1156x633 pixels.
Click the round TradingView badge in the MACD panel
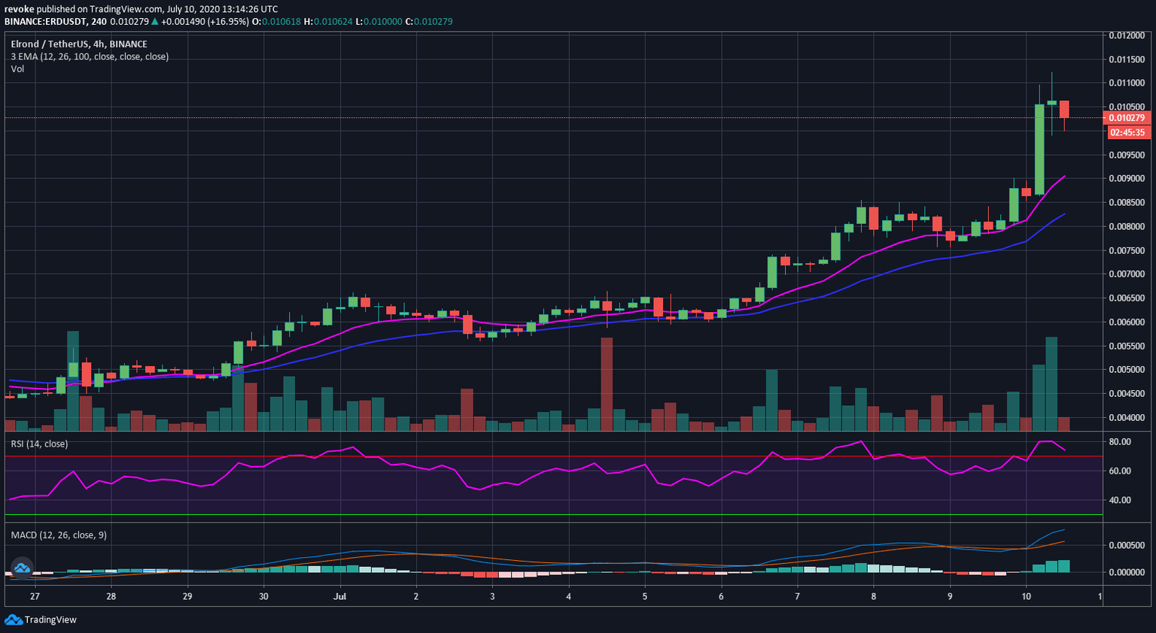(x=21, y=568)
